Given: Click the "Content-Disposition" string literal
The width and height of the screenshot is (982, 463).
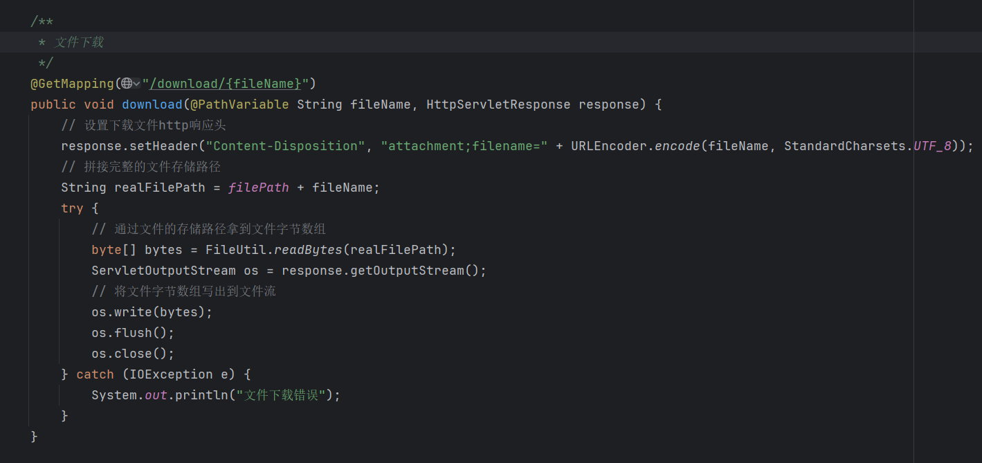Looking at the screenshot, I should point(285,146).
